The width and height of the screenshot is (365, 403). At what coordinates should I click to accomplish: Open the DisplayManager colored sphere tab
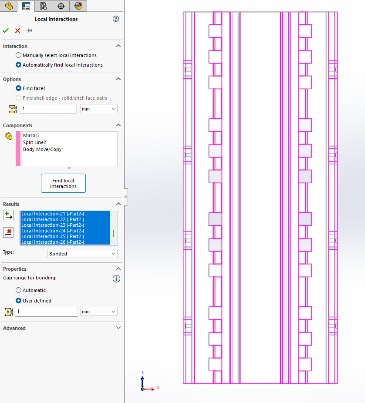pos(78,6)
